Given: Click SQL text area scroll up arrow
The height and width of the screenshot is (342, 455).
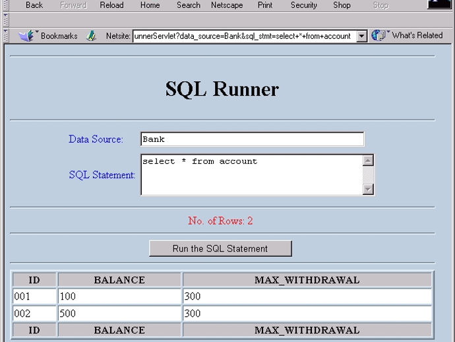Looking at the screenshot, I should (368, 160).
